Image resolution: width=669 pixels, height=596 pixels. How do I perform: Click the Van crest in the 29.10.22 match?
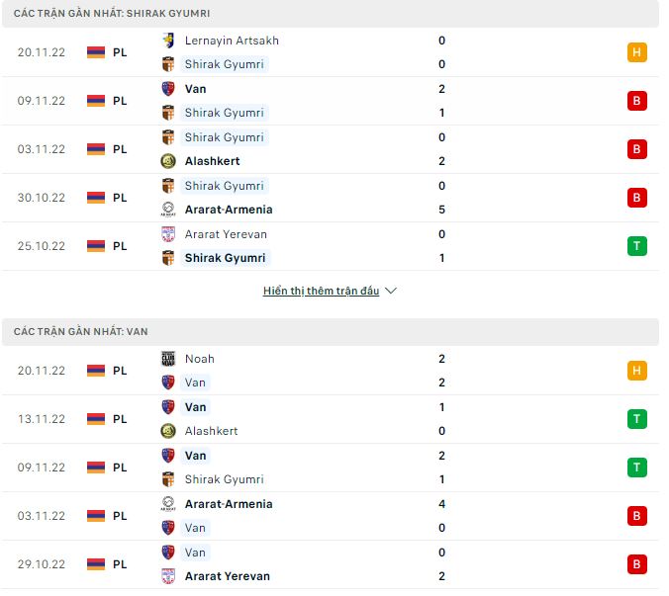click(x=168, y=553)
